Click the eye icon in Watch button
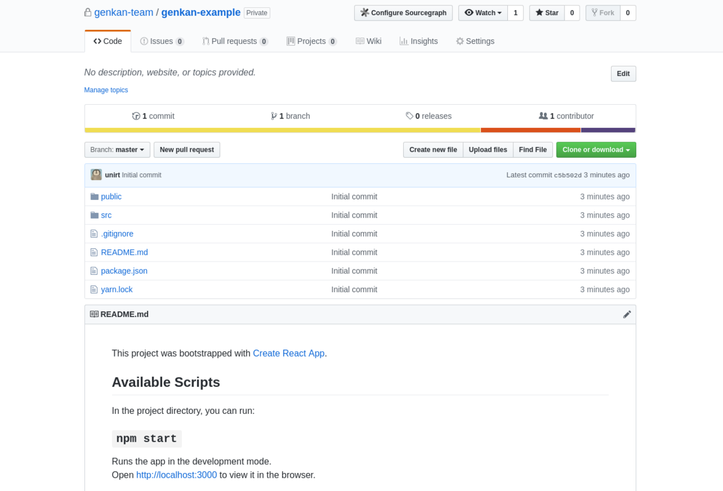The height and width of the screenshot is (491, 723). (469, 13)
